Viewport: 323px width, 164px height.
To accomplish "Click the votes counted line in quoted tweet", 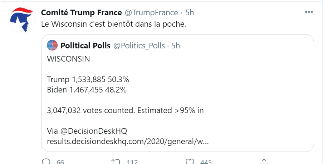I will tap(125, 110).
